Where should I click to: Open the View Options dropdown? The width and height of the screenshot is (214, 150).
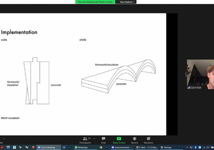click(127, 2)
